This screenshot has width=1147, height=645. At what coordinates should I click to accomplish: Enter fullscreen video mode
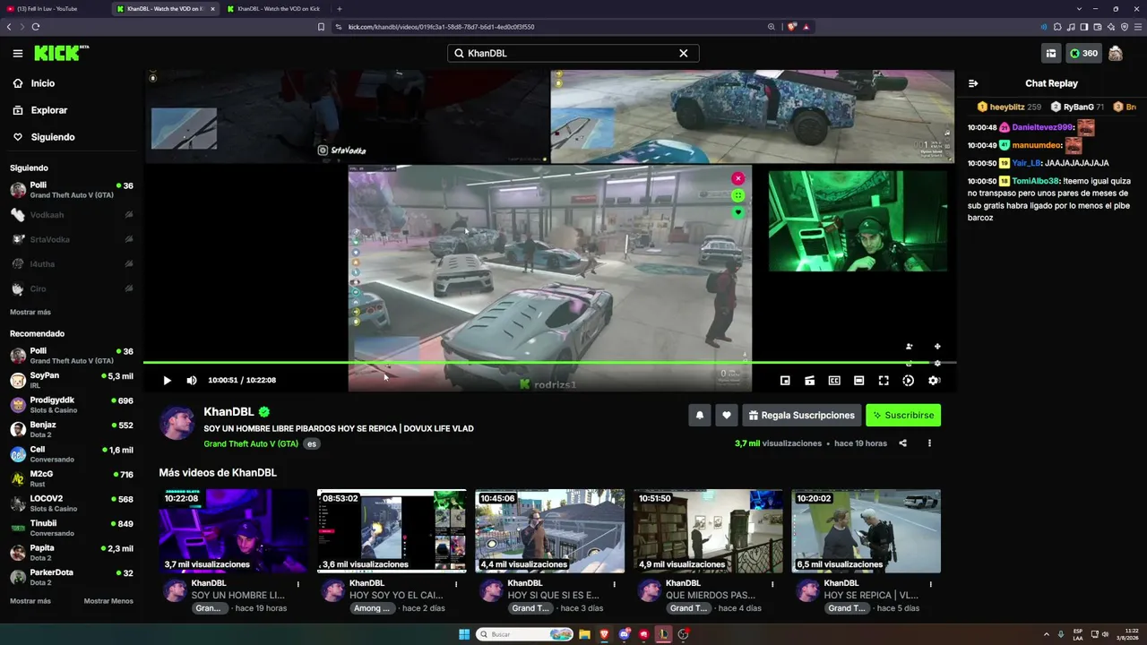tap(884, 381)
